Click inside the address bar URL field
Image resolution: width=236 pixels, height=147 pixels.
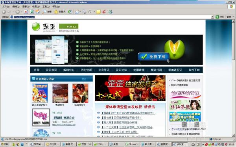point(111,17)
